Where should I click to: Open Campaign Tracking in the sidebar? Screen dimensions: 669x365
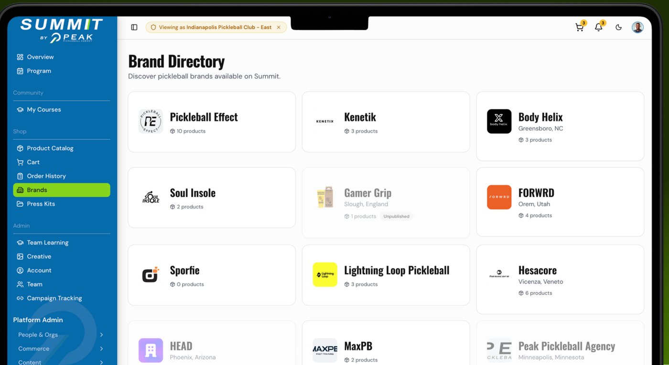tap(62, 298)
